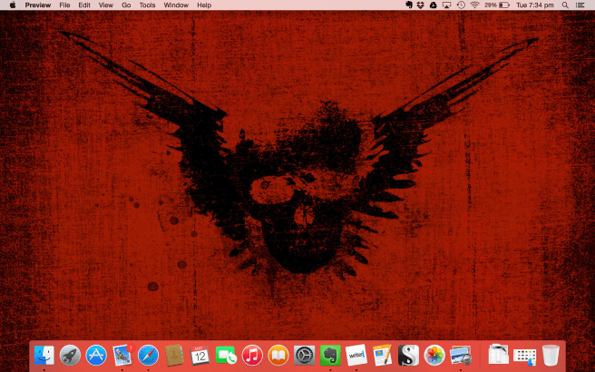The image size is (595, 372).
Task: Open iBooks orange book icon
Action: [x=278, y=356]
